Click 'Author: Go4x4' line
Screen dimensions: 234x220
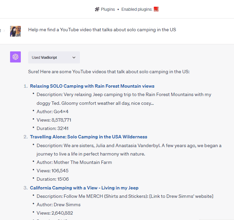tap(52, 112)
